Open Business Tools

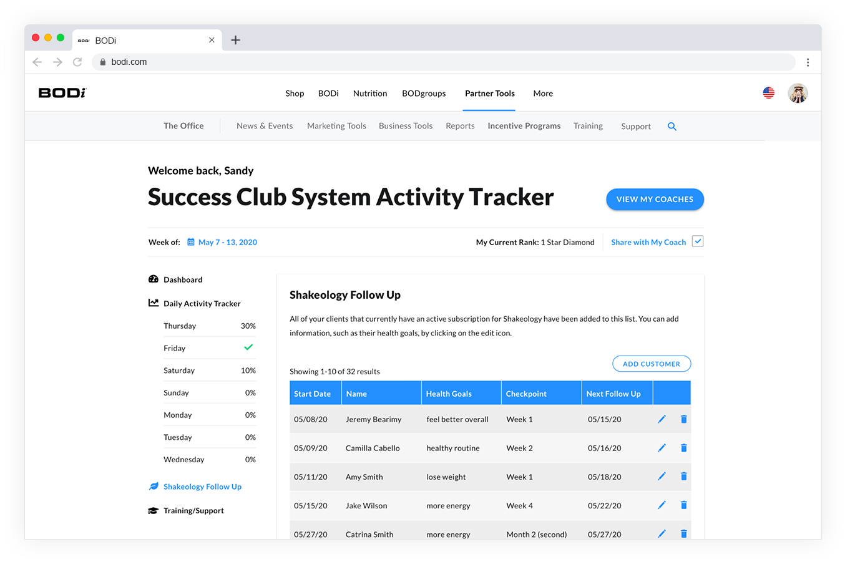pos(406,126)
